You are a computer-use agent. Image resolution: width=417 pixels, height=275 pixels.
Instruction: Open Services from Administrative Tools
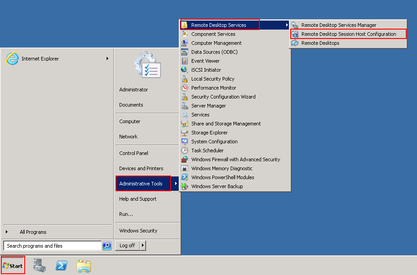click(235, 115)
